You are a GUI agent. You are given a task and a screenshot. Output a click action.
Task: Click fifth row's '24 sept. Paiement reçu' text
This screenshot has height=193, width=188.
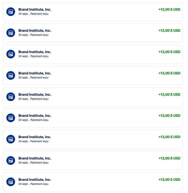(x=33, y=99)
